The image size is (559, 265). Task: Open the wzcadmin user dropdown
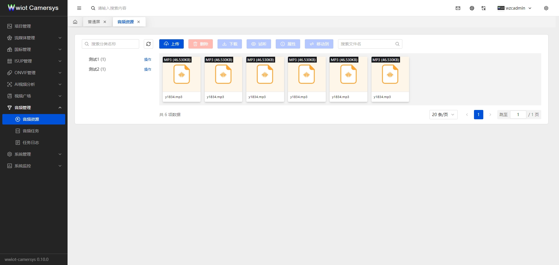[515, 8]
